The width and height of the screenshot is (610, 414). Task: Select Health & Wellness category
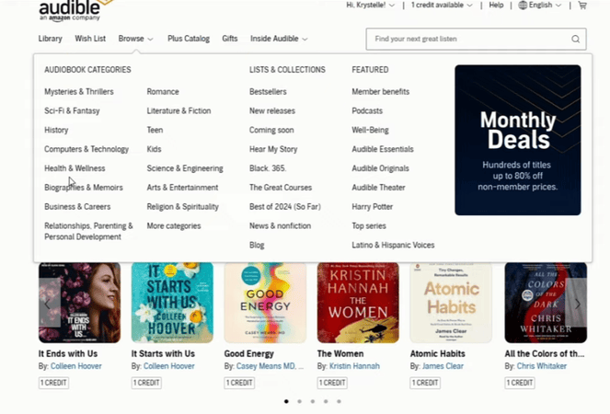(x=75, y=168)
